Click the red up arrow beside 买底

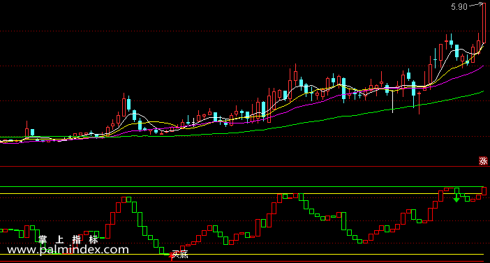click(x=171, y=256)
